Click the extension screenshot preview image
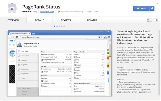The image size is (161, 101). pyautogui.click(x=60, y=63)
